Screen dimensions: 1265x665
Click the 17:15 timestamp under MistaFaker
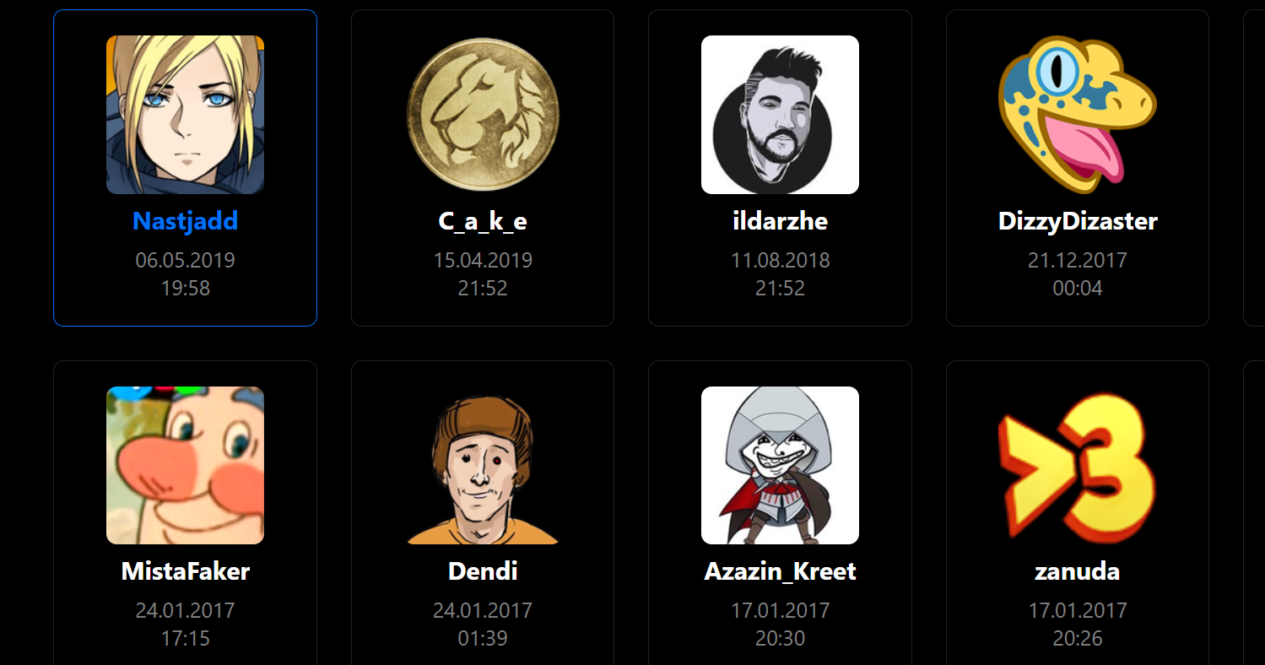point(185,639)
